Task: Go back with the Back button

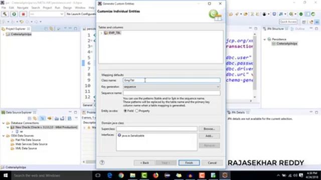Action: pyautogui.click(x=144, y=162)
